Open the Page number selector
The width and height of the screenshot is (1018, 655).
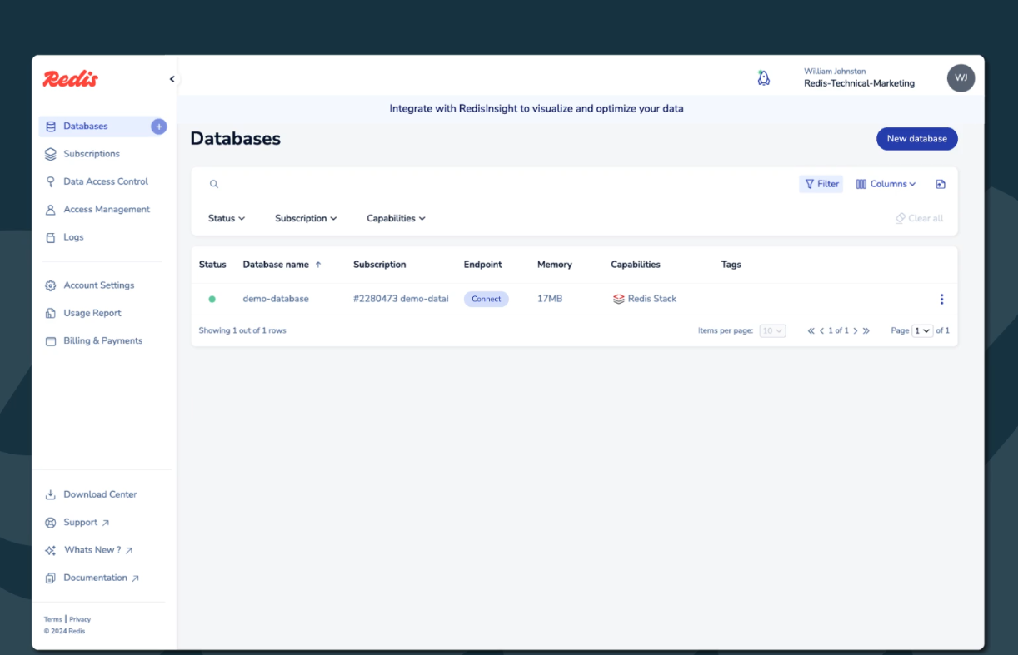tap(922, 330)
